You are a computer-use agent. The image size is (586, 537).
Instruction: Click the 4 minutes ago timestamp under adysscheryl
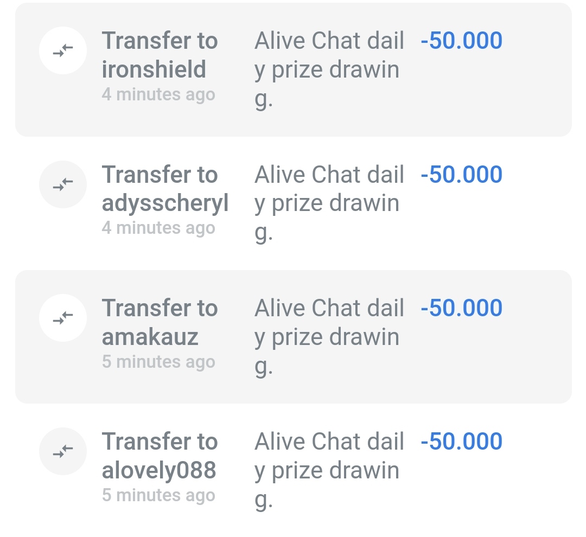(x=158, y=228)
